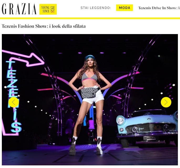This screenshot has height=168, width=180.
Task: Click the yellow divider bar under the header
Action: [90, 18]
